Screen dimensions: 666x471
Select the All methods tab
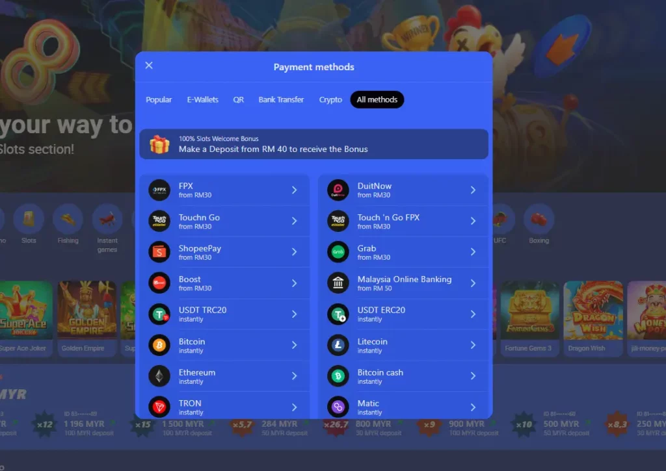pyautogui.click(x=377, y=99)
